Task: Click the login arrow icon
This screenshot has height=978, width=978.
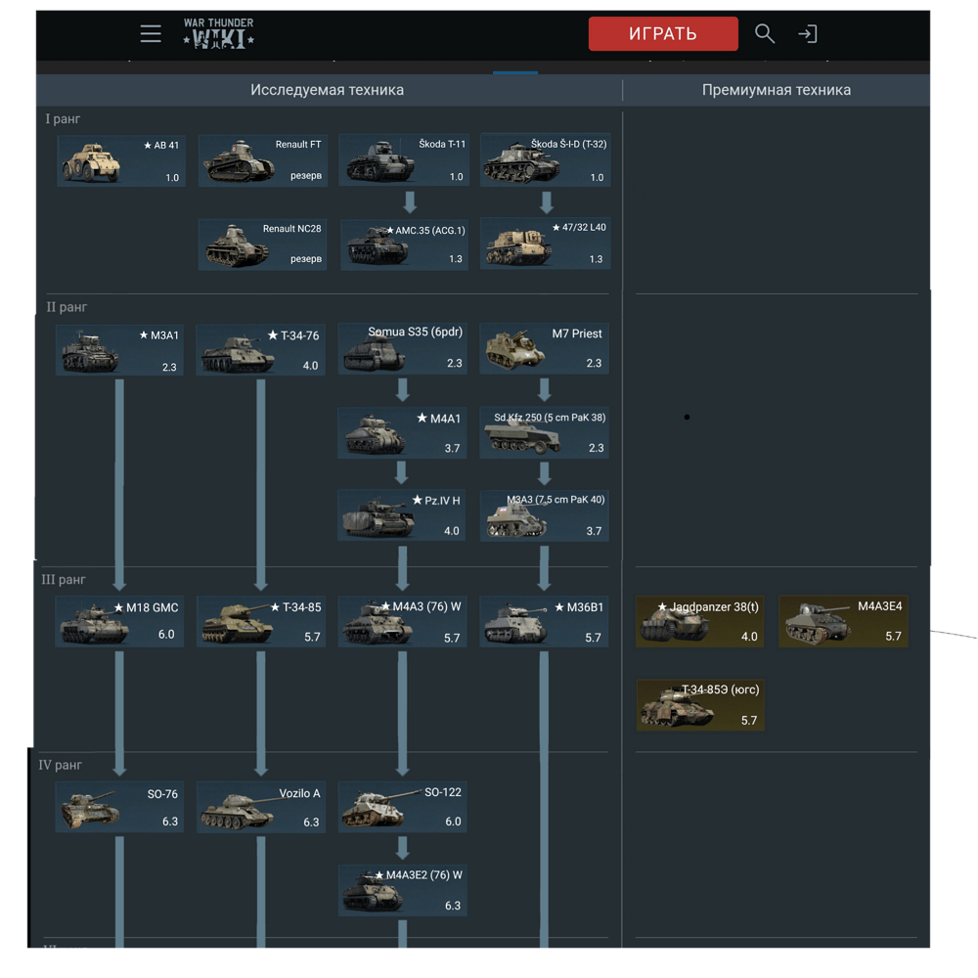Action: [808, 33]
